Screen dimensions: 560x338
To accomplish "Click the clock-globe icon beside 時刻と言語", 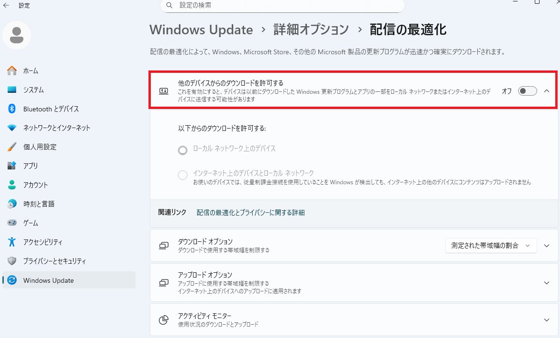I will 12,204.
